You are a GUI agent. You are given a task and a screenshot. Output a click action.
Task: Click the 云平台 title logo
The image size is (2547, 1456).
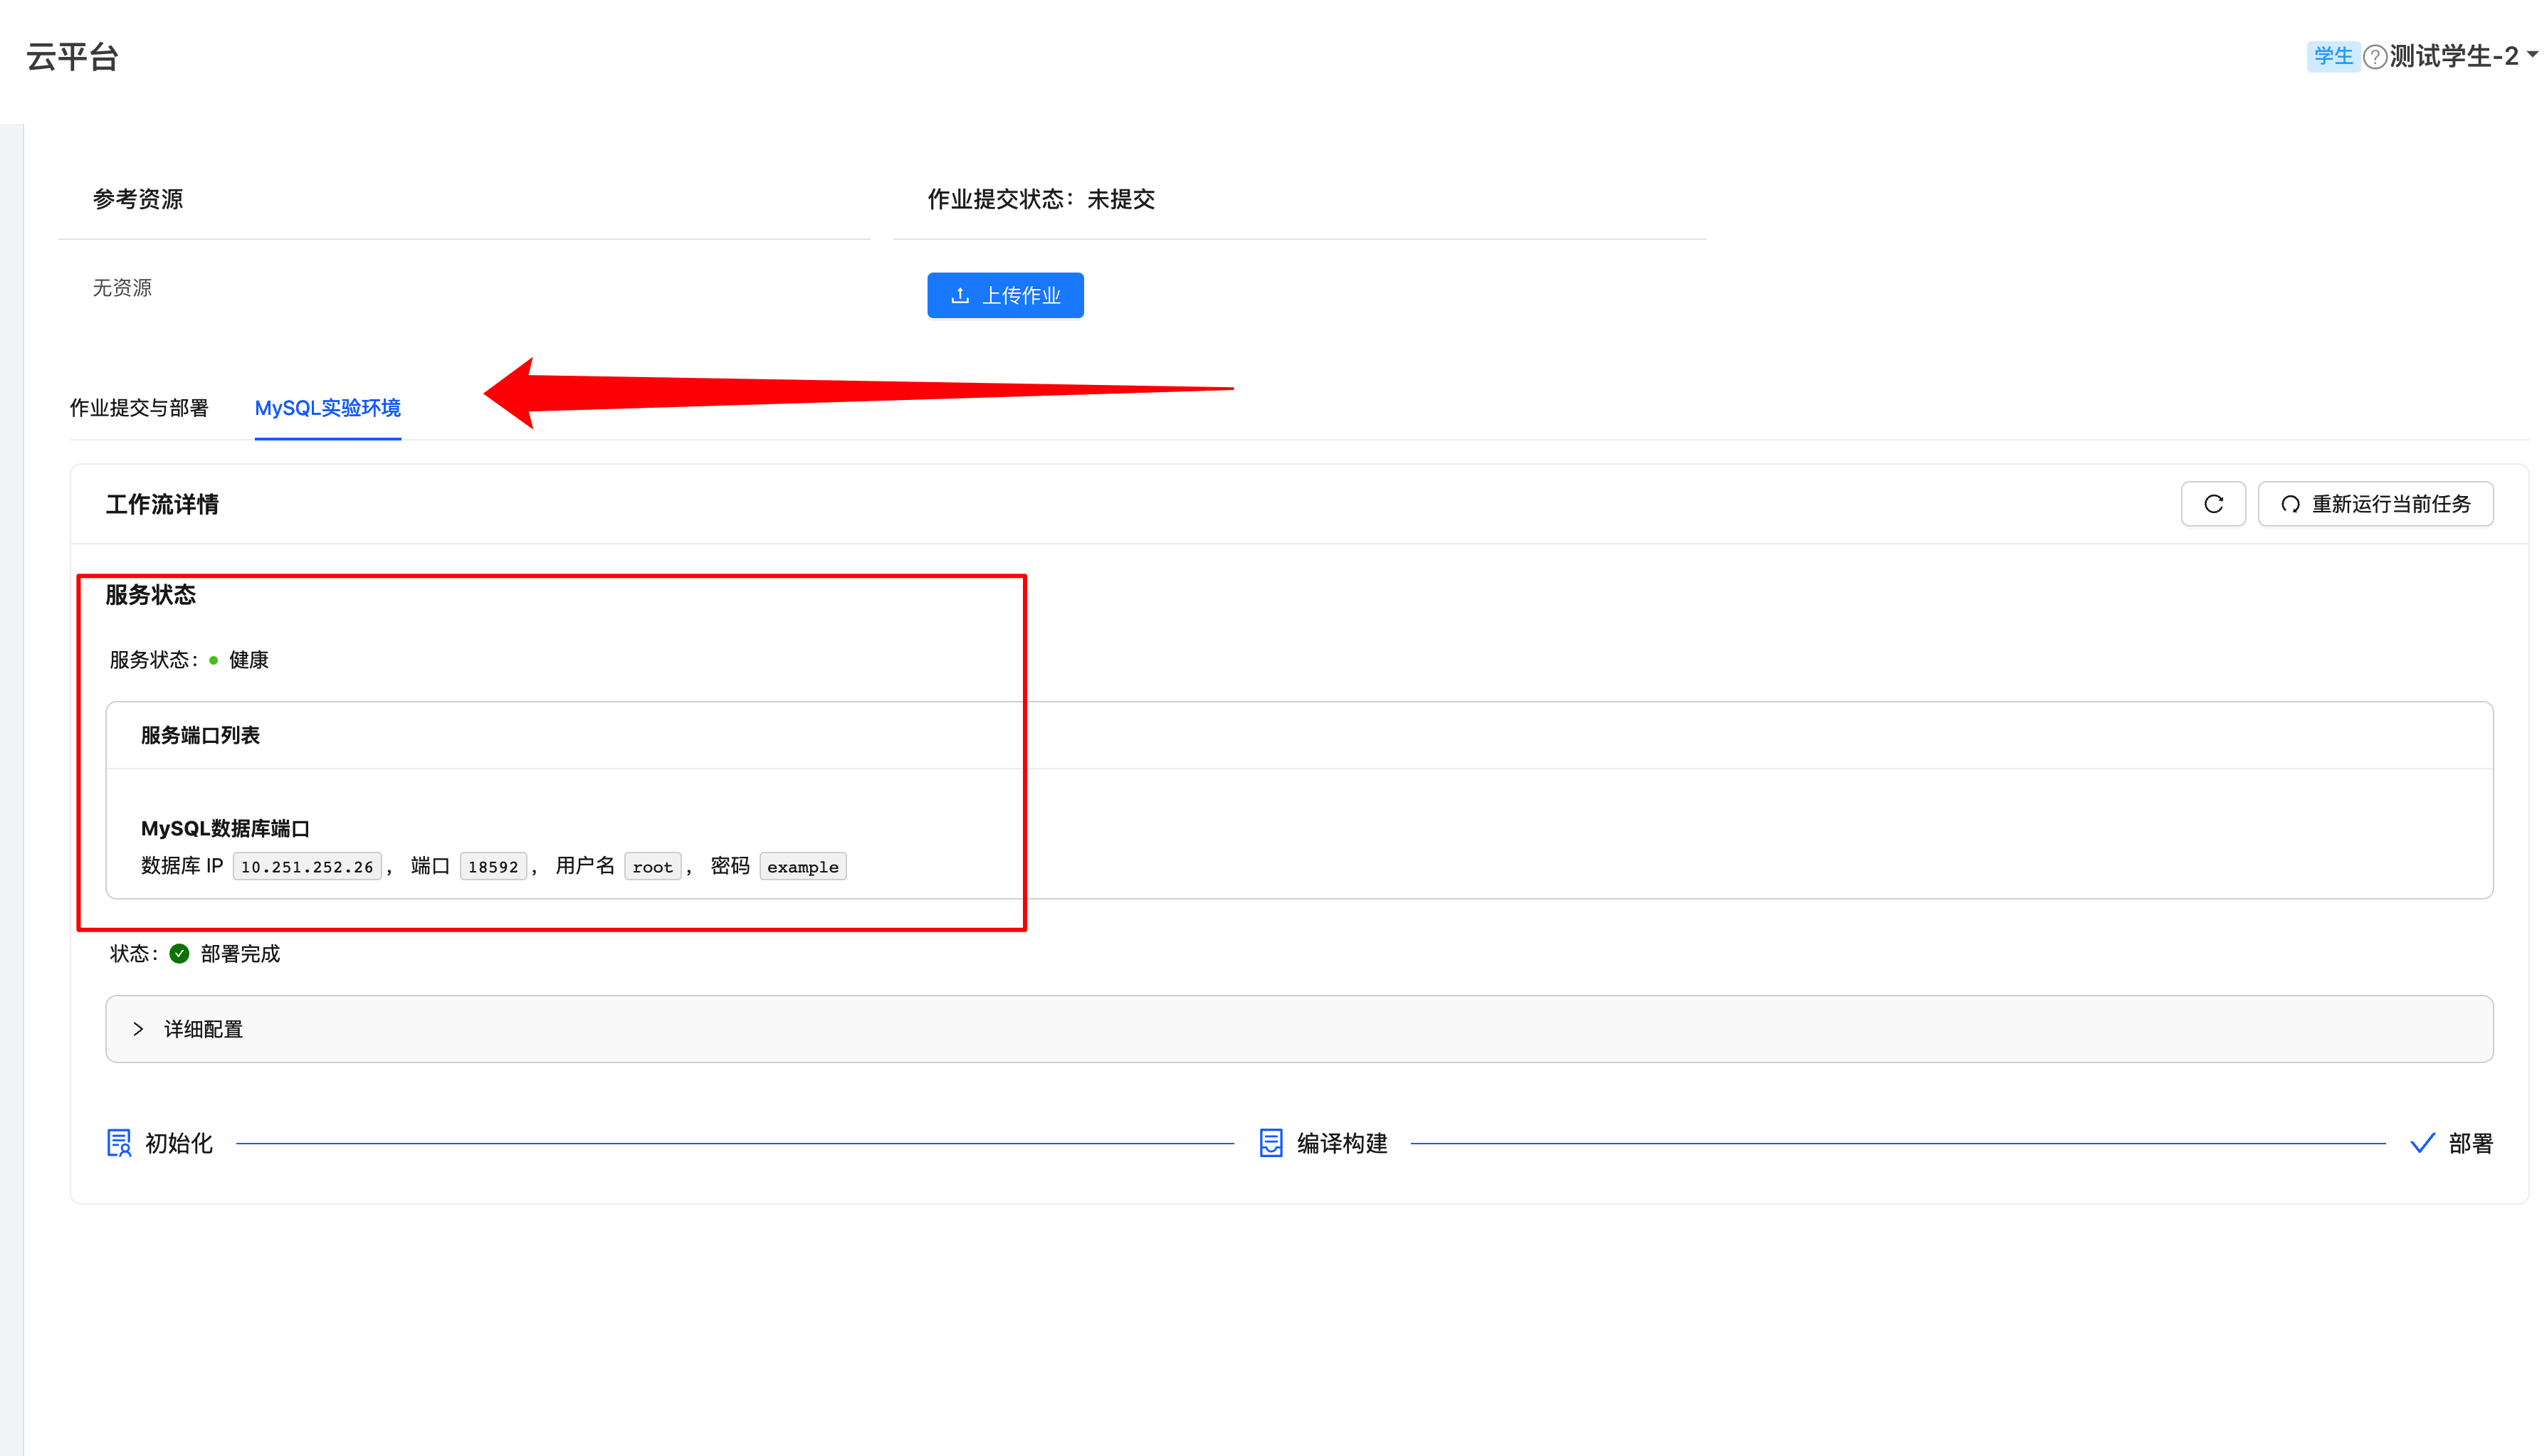pos(72,57)
